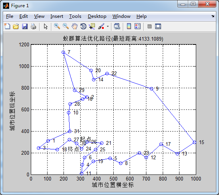219x195 pixels.
Task: Open the Help menu
Action: point(141,16)
